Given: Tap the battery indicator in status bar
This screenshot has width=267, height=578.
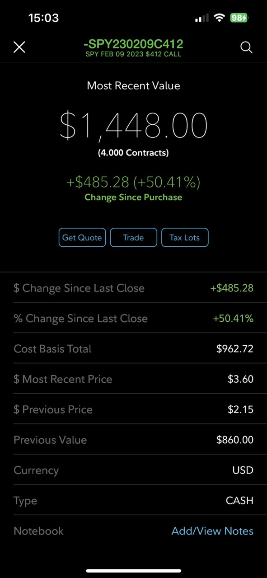Looking at the screenshot, I should pyautogui.click(x=239, y=18).
